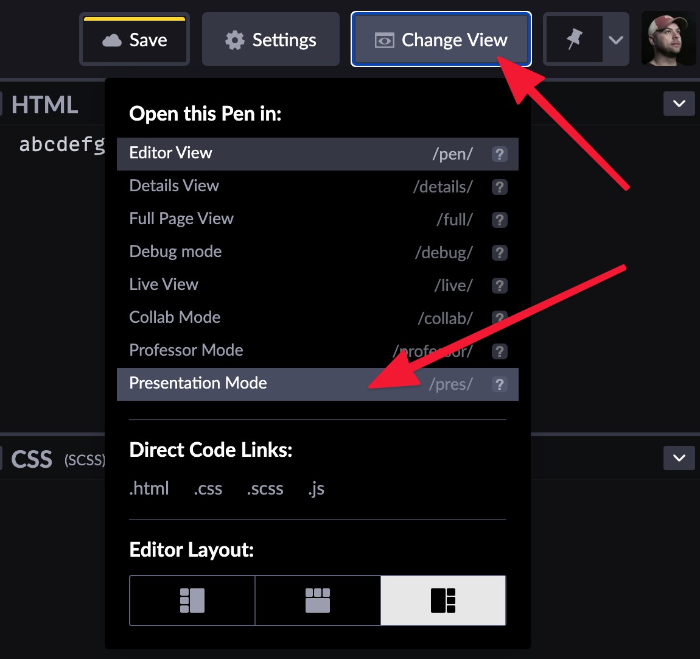Image resolution: width=700 pixels, height=659 pixels.
Task: Select Editor View option
Action: click(x=317, y=154)
